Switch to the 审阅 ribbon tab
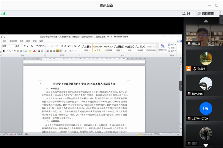 point(35,41)
